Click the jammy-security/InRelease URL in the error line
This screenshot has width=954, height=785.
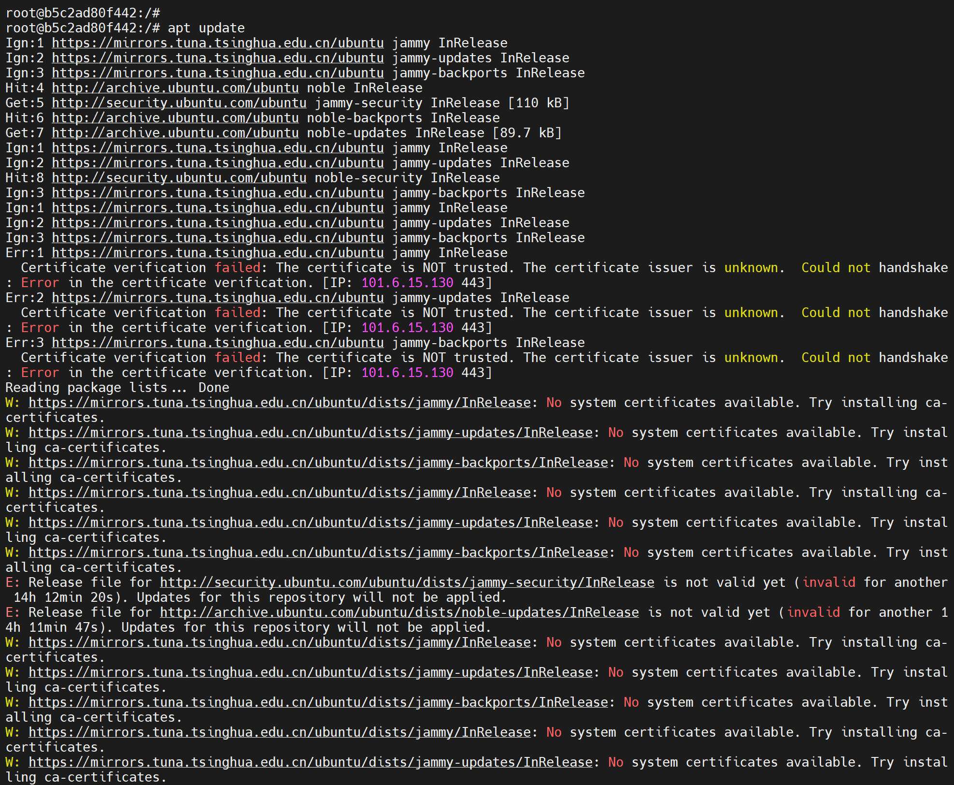[407, 582]
